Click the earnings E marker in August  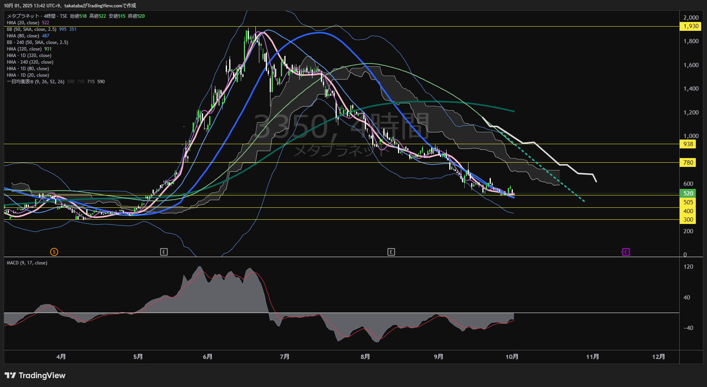point(391,252)
